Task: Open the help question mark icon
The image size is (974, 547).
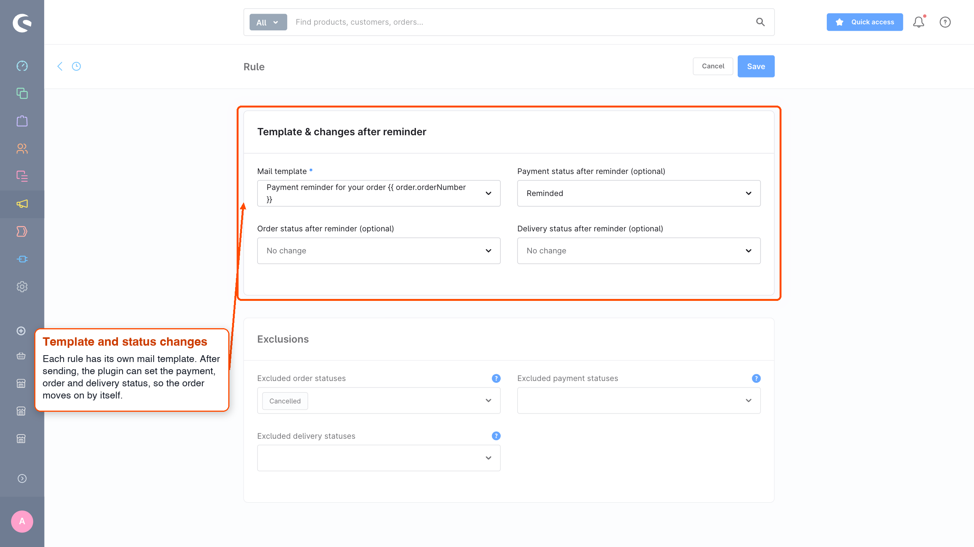Action: (x=945, y=22)
